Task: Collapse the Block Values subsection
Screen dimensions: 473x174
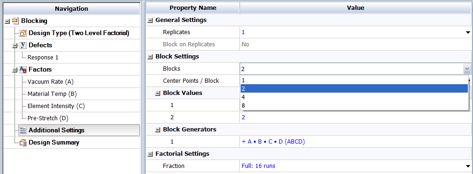Action: [157, 94]
